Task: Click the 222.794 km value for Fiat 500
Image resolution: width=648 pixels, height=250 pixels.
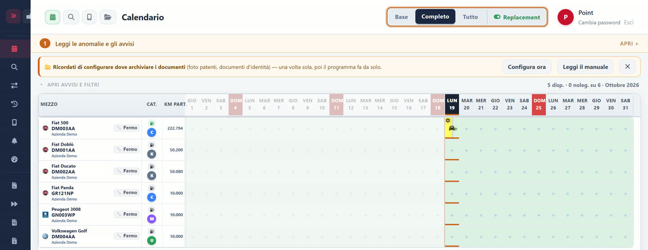Action: point(175,128)
